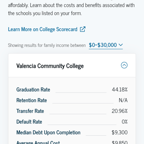Open the $0–$30,000 family income dropdown
The height and width of the screenshot is (144, 144).
coord(106,45)
